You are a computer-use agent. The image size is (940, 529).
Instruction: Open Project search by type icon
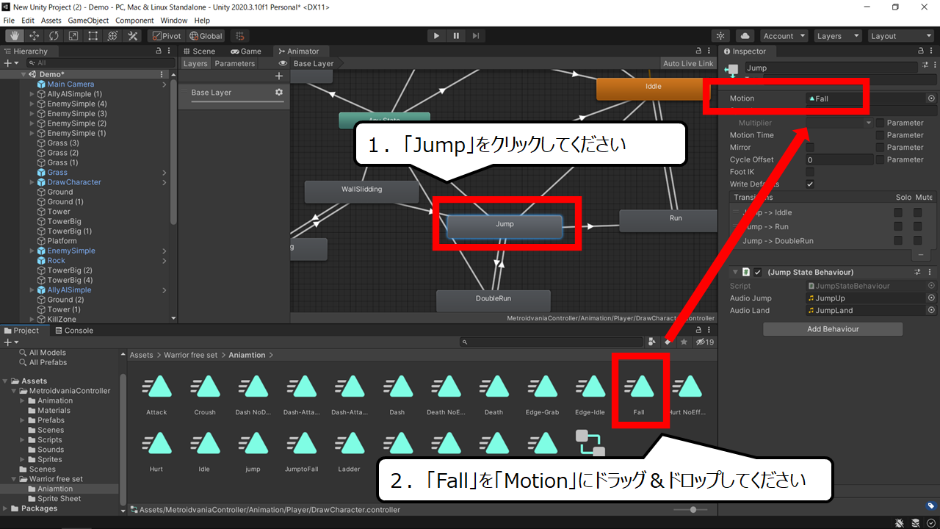[x=652, y=342]
